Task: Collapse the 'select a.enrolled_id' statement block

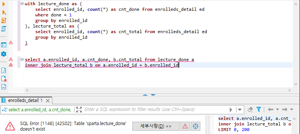Action: [22, 60]
